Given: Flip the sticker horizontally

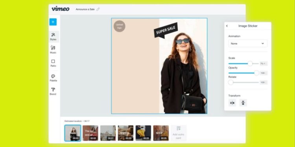Looking at the screenshot, I should [232, 103].
